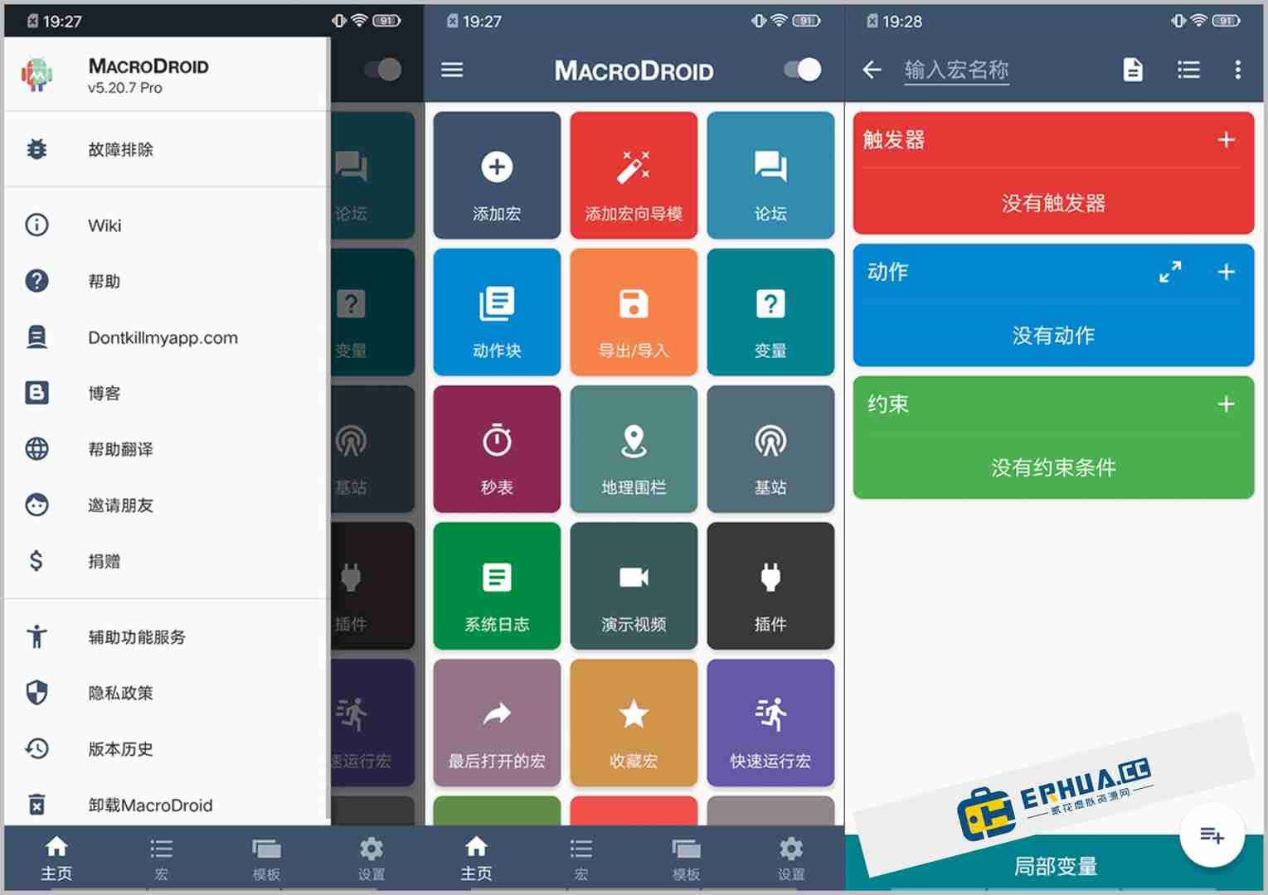Tap the 没有动作 empty action area

(x=1053, y=336)
